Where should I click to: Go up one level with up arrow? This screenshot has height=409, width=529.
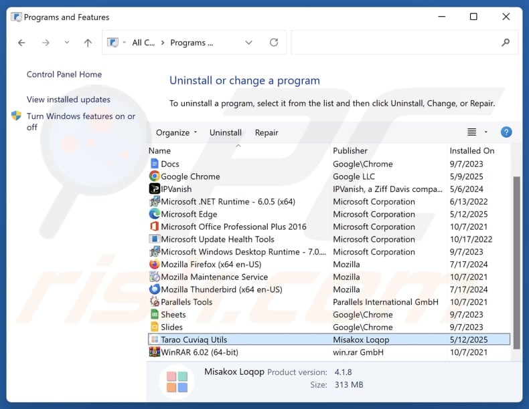pyautogui.click(x=88, y=43)
